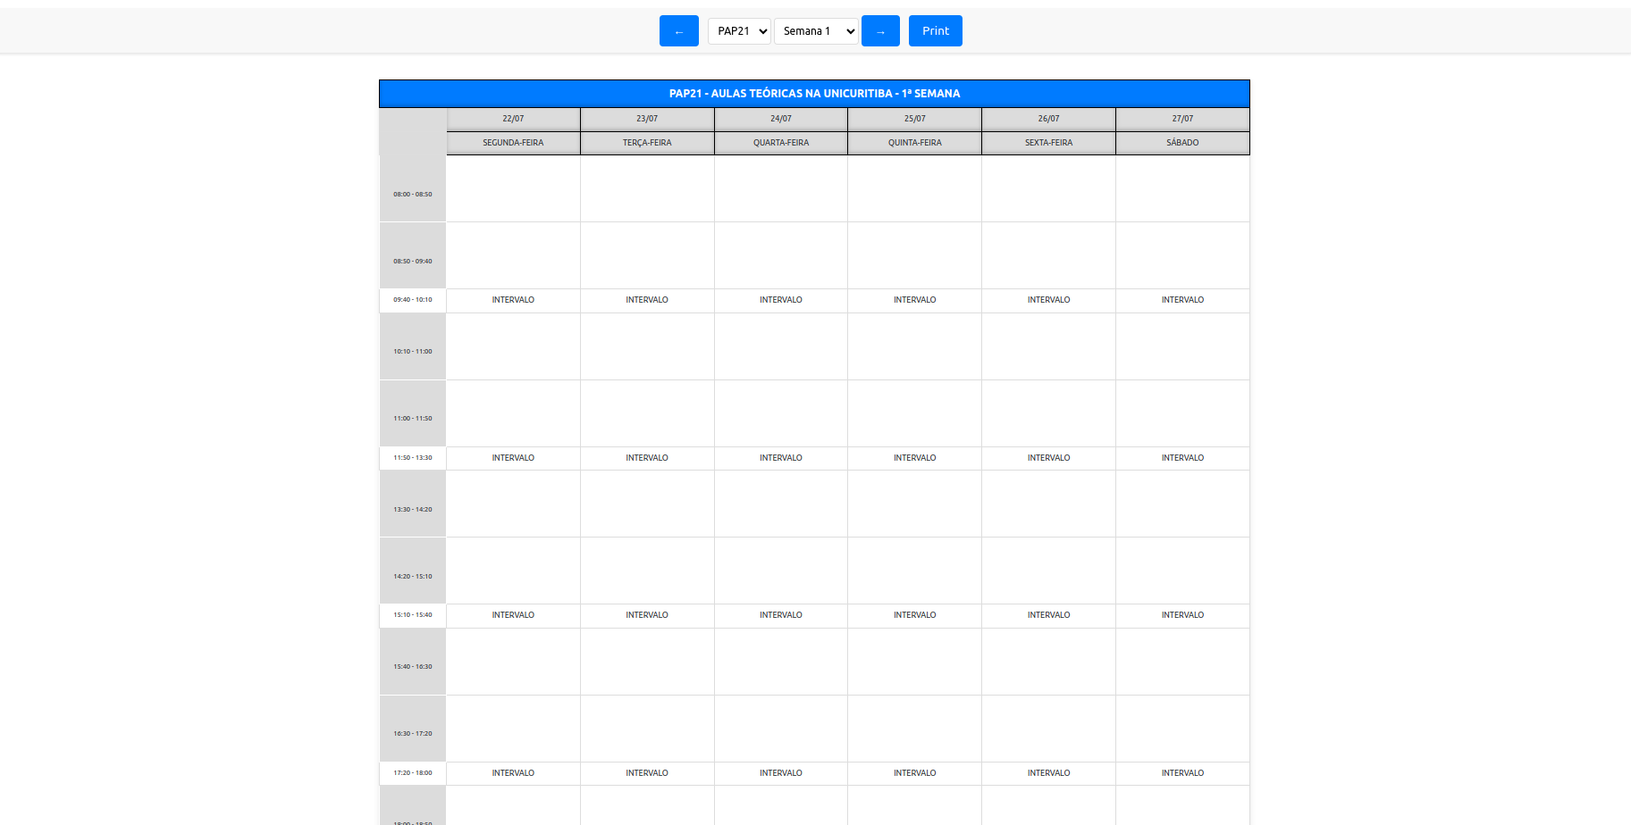
Task: Click INTERVALO under SEXTA-FEIRA at 17:20 - 18:00
Action: [x=1048, y=773]
